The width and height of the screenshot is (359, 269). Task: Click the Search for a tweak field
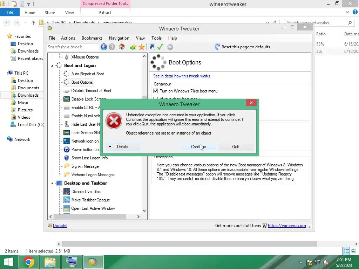click(x=73, y=47)
